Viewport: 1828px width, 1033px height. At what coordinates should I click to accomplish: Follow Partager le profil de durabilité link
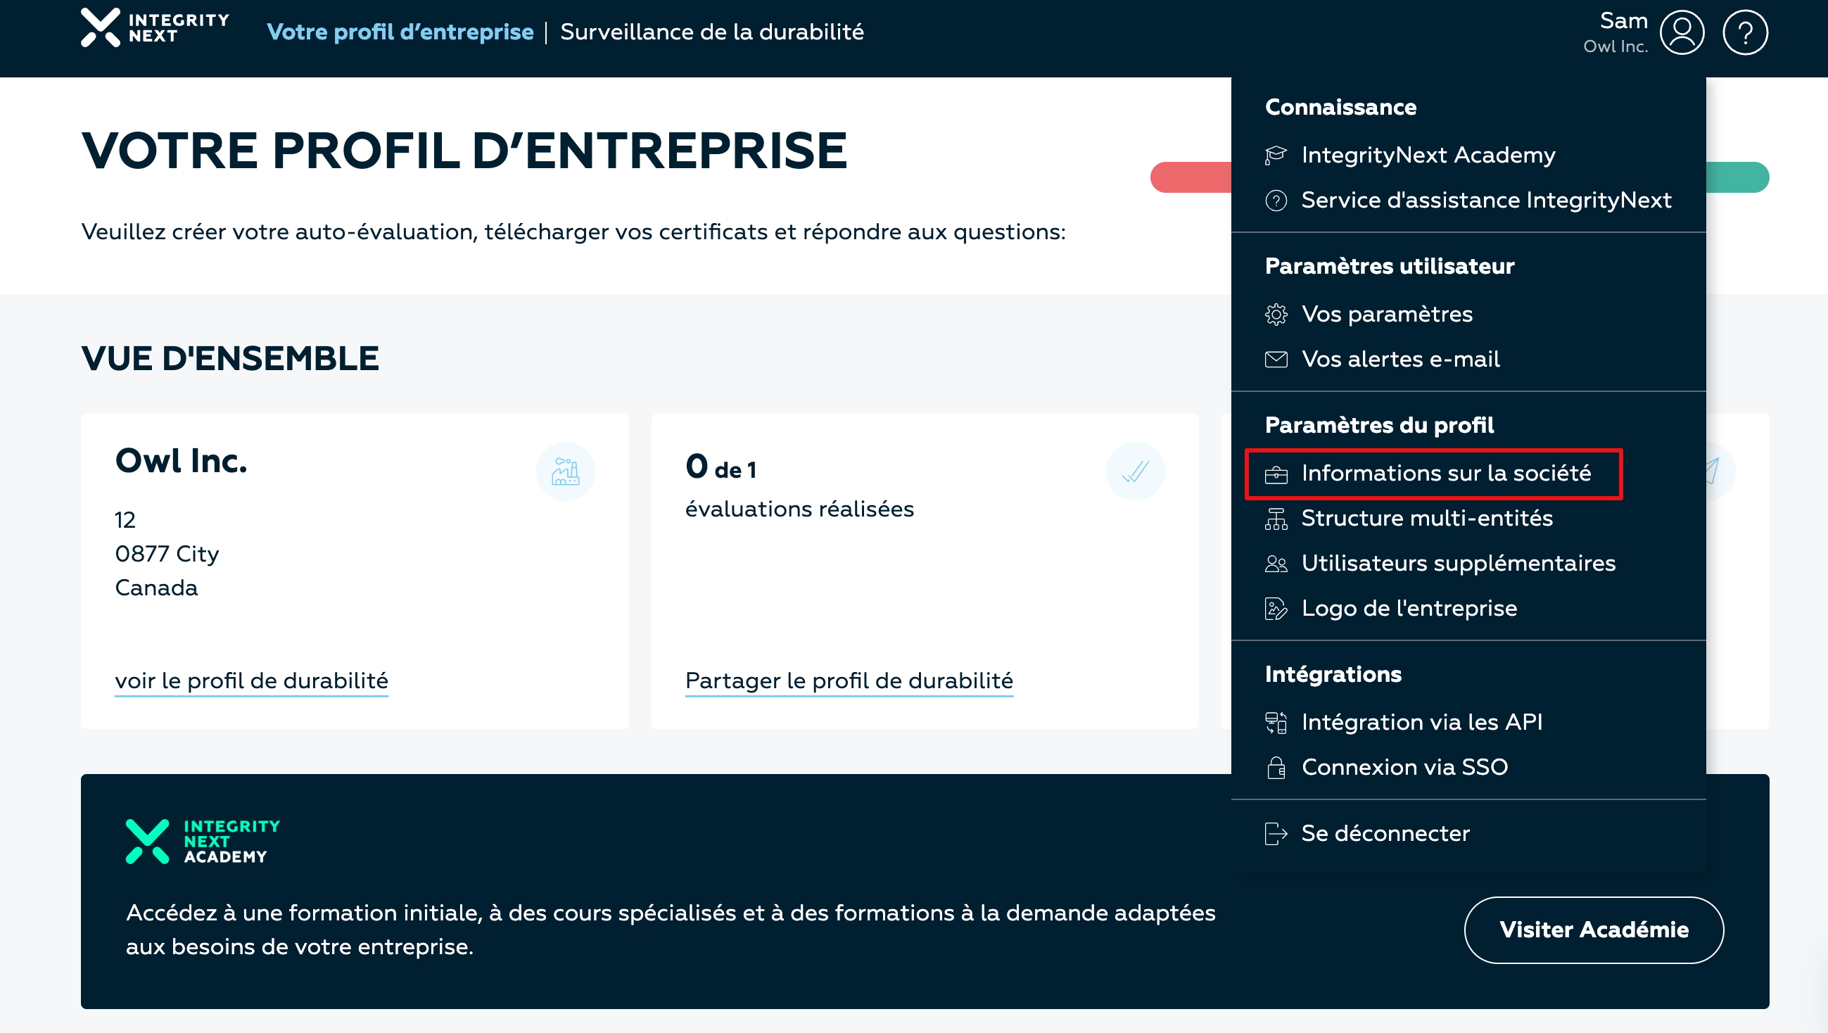pyautogui.click(x=849, y=681)
